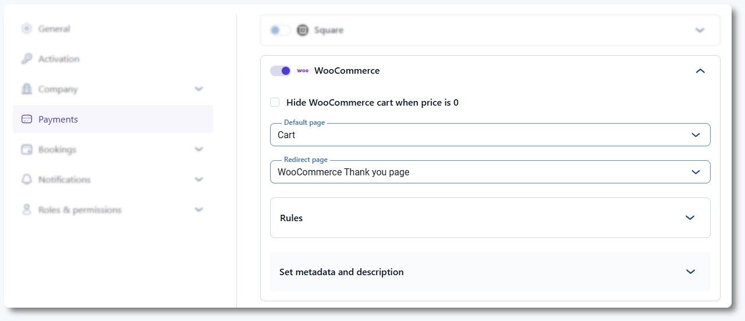The image size is (745, 321).
Task: Enable the Square payment toggle
Action: pos(281,30)
